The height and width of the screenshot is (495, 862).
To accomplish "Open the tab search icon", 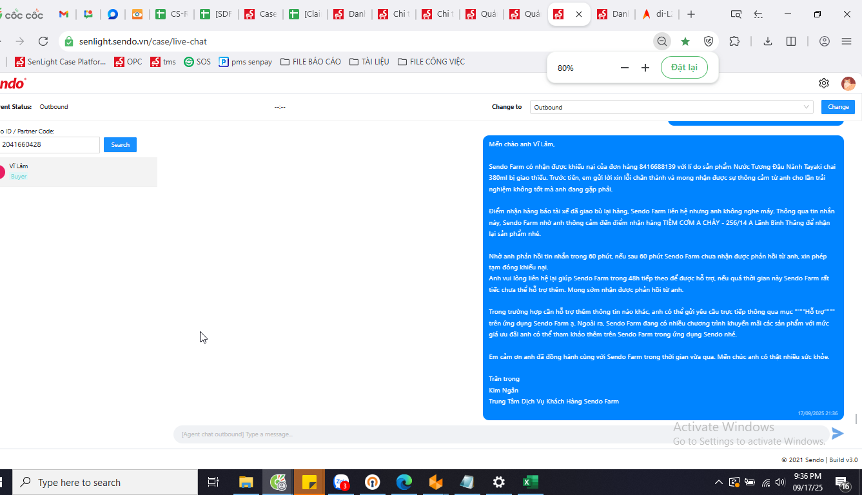I will coord(736,14).
